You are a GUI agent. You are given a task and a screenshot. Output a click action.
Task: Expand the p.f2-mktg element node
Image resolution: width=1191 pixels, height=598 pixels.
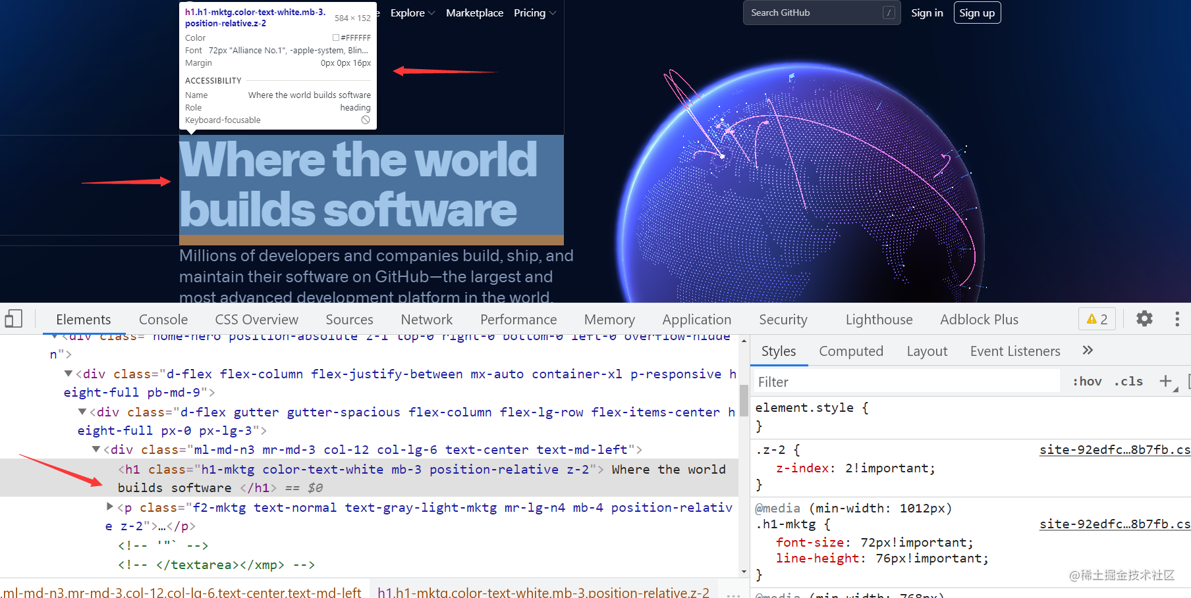[x=109, y=507]
